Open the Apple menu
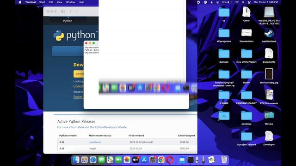The width and height of the screenshot is (296, 166). coord(20,2)
